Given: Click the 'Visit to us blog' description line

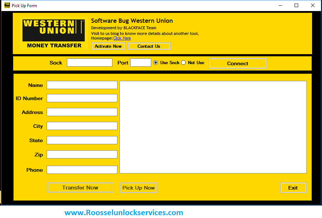Looking at the screenshot, I should point(145,33).
